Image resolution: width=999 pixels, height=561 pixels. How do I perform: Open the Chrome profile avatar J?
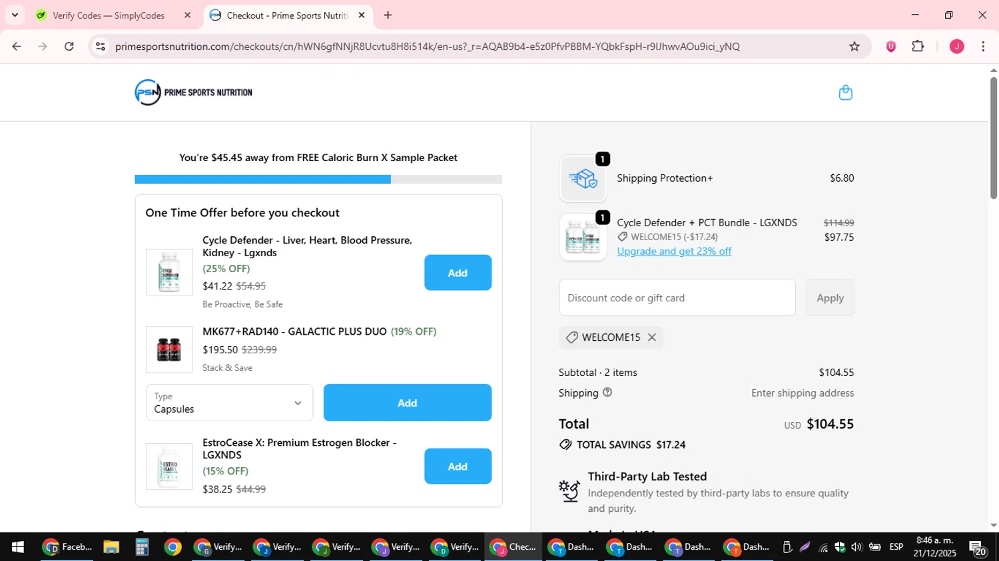[956, 47]
